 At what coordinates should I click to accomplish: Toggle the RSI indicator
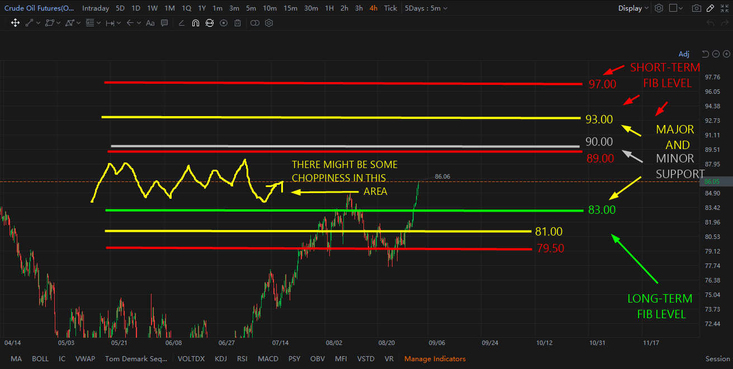(242, 359)
